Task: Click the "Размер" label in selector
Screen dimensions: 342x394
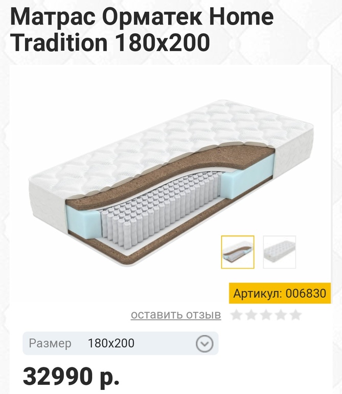Action: coord(50,343)
